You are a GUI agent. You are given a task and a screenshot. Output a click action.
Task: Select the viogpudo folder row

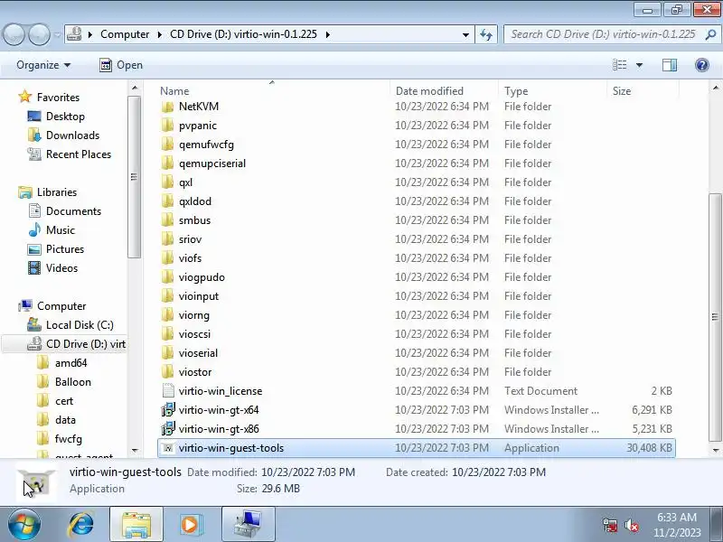(x=417, y=277)
